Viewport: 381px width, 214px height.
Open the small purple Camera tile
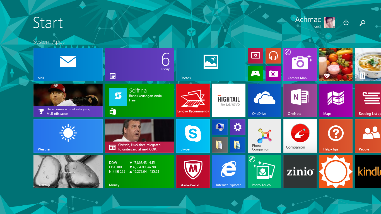273,74
